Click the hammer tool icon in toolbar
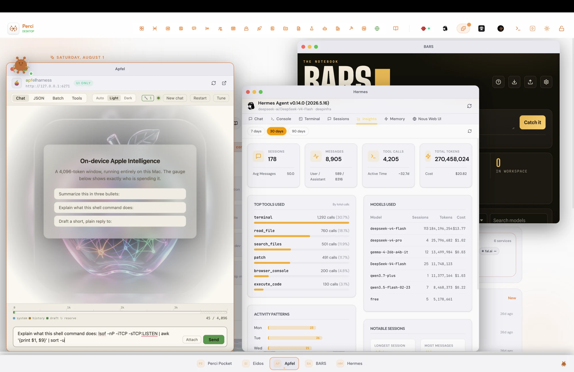Image resolution: width=574 pixels, height=372 pixels. (351, 29)
